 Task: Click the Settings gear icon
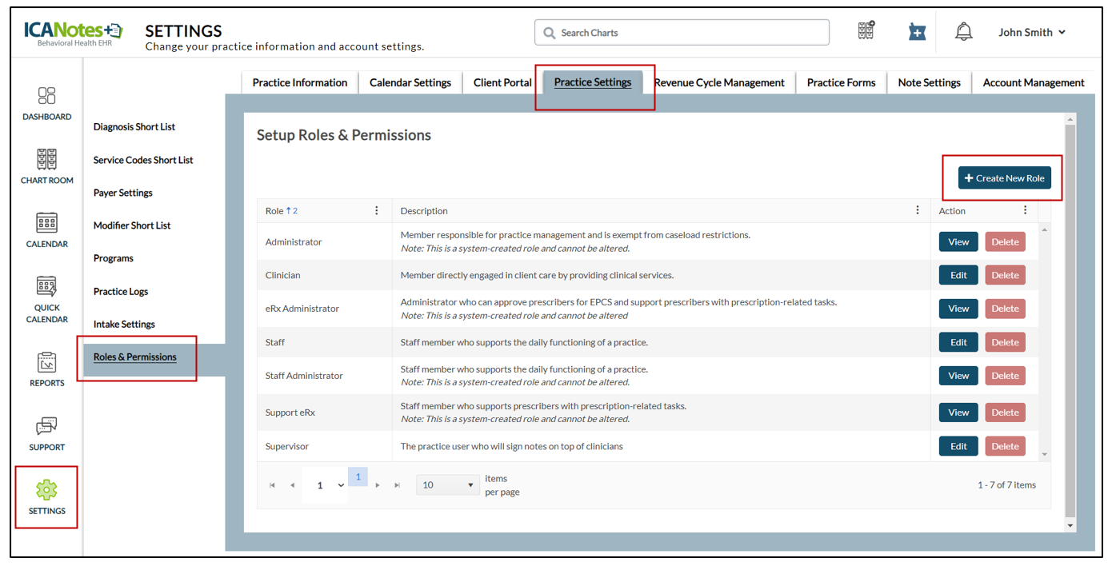pos(46,490)
